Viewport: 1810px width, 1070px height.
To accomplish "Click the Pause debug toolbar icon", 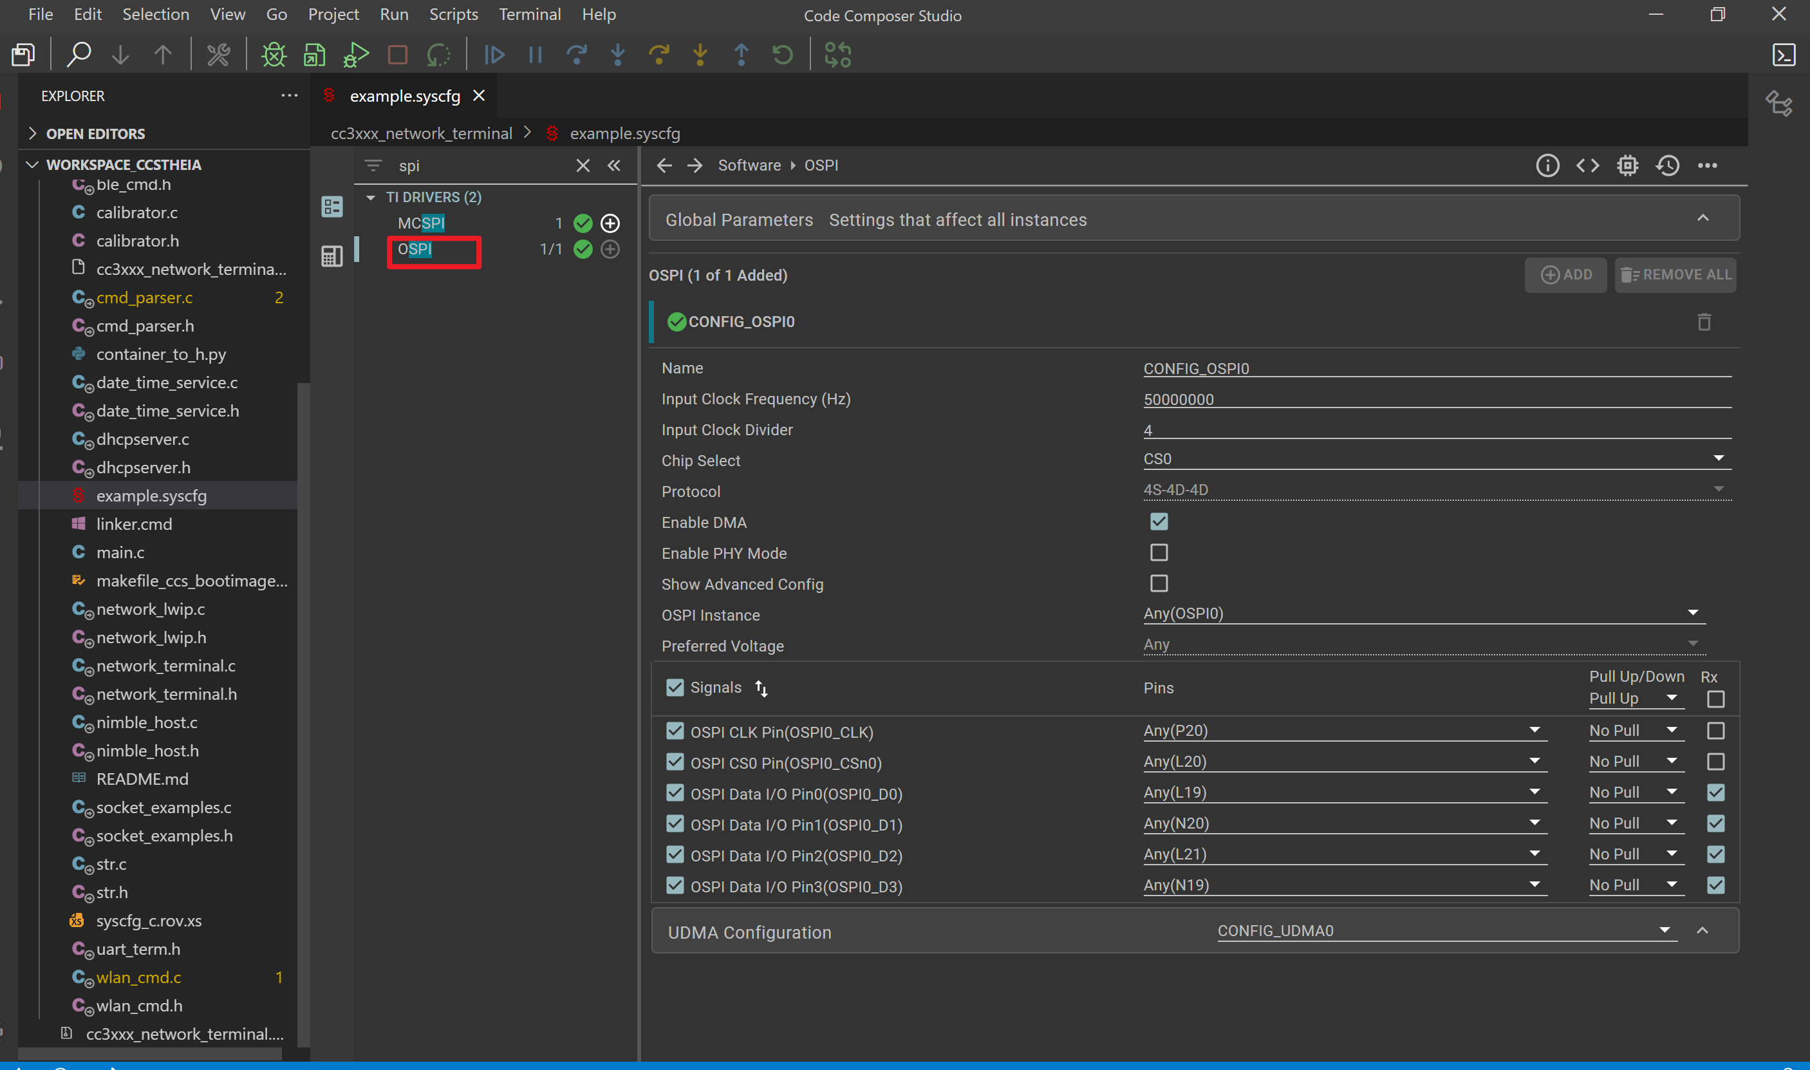I will tap(536, 55).
